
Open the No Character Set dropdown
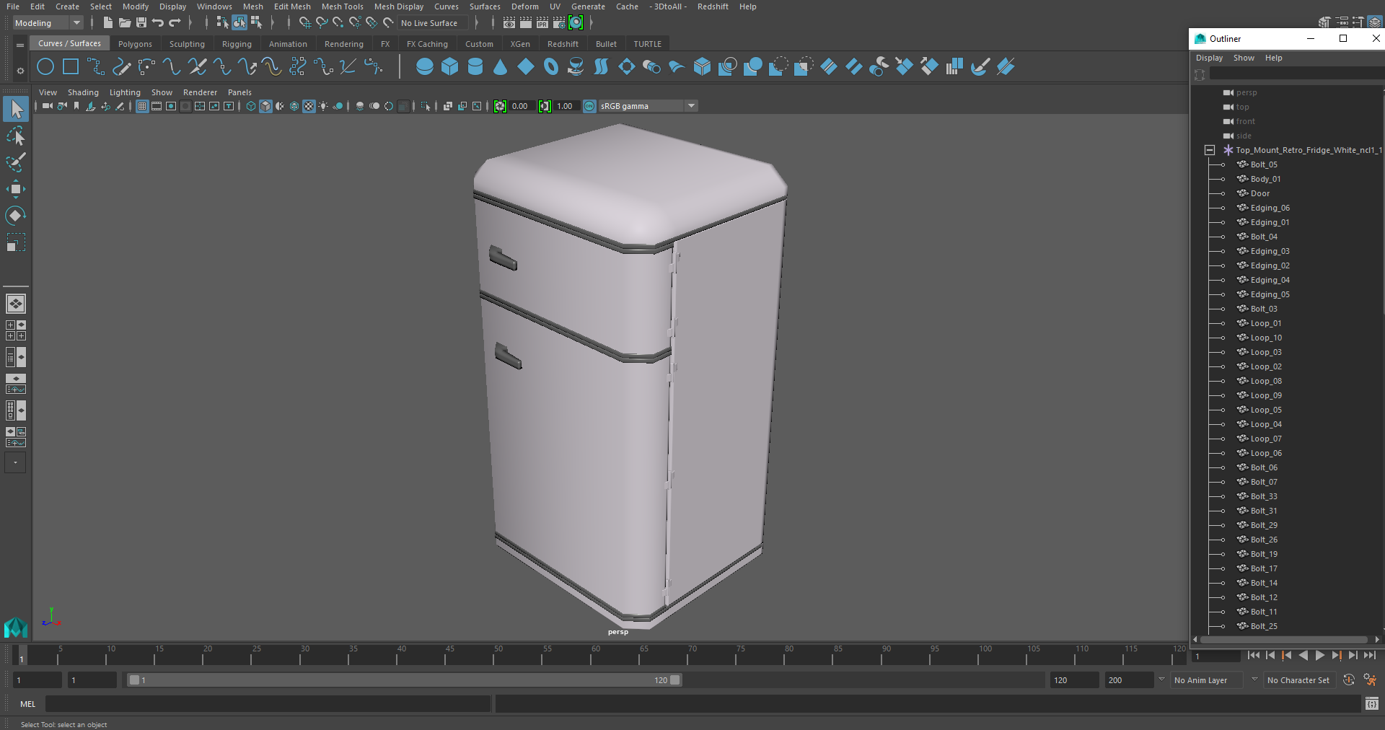[x=1299, y=680]
